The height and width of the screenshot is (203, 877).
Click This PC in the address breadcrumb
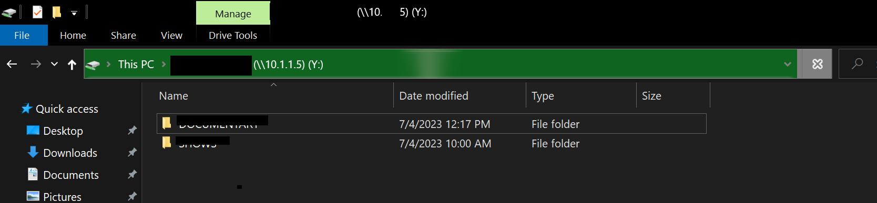(x=136, y=64)
